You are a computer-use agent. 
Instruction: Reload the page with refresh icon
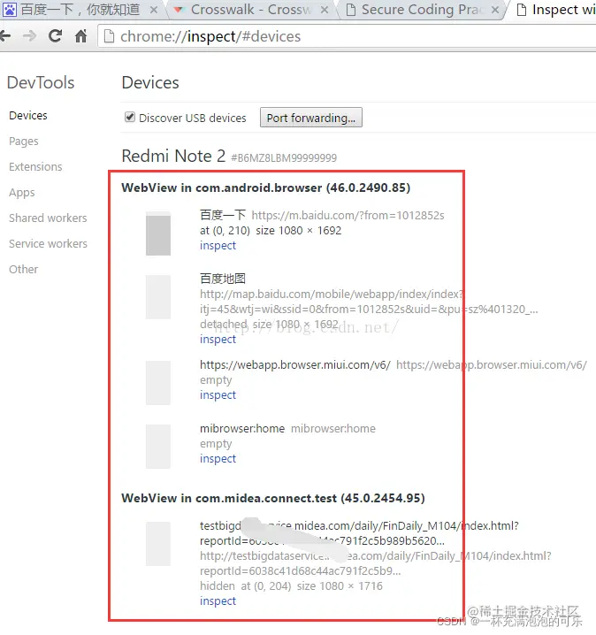(55, 36)
